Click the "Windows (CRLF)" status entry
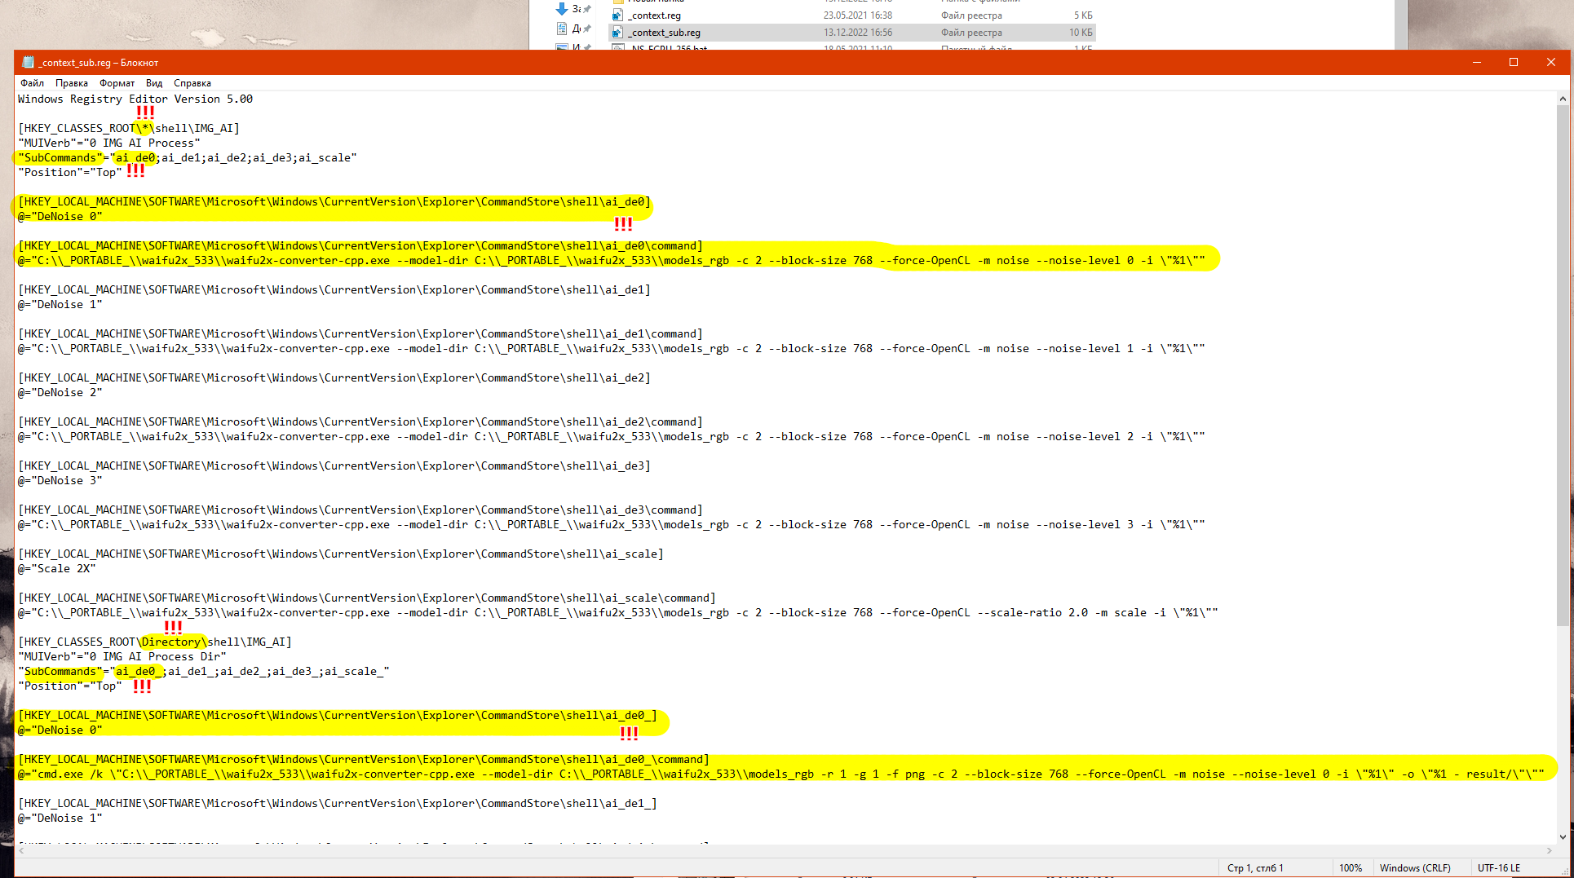Screen dimensions: 1574x878 (x=1415, y=868)
